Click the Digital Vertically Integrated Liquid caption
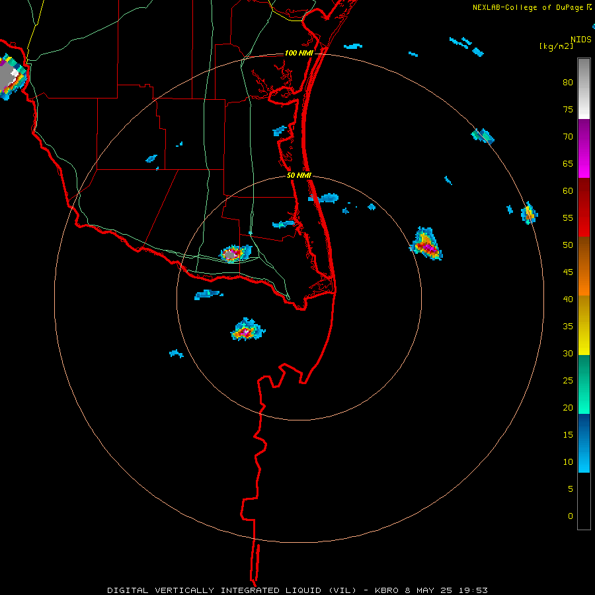Screen dimensions: 595x595 297,590
